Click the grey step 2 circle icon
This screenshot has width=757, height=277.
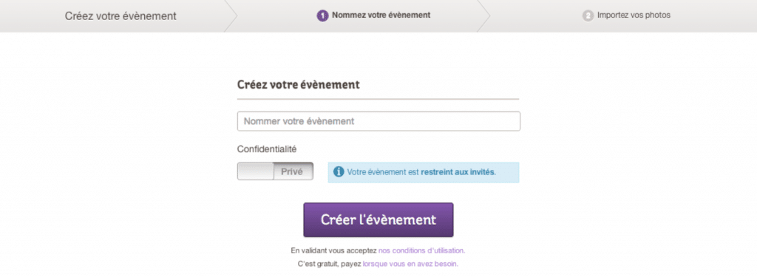588,16
